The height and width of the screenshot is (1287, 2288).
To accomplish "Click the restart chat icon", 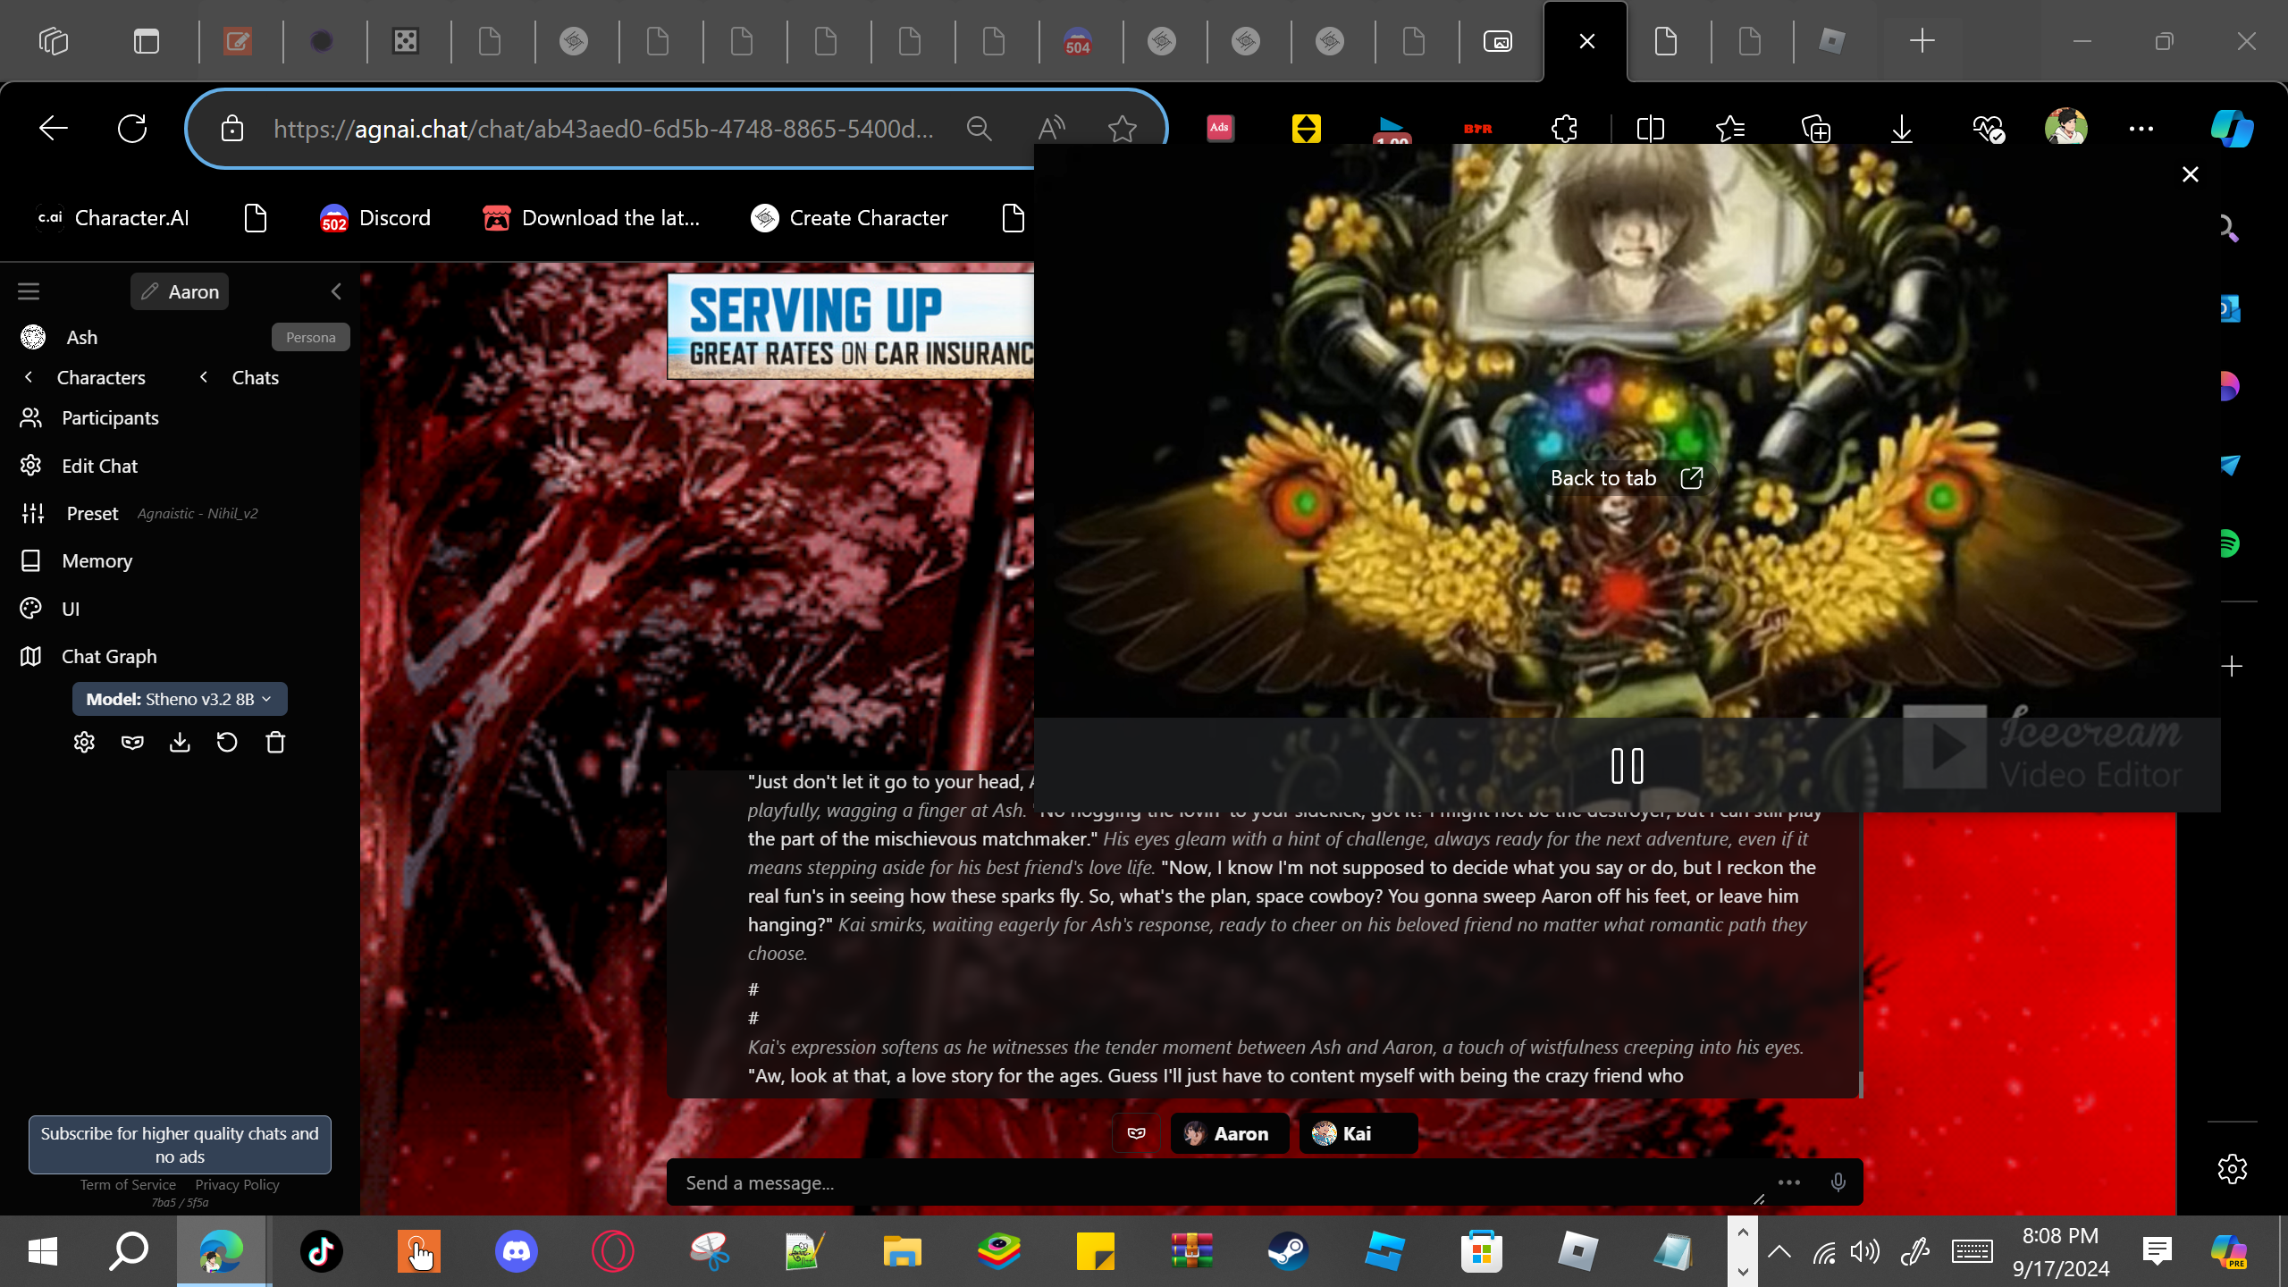I will (x=227, y=743).
